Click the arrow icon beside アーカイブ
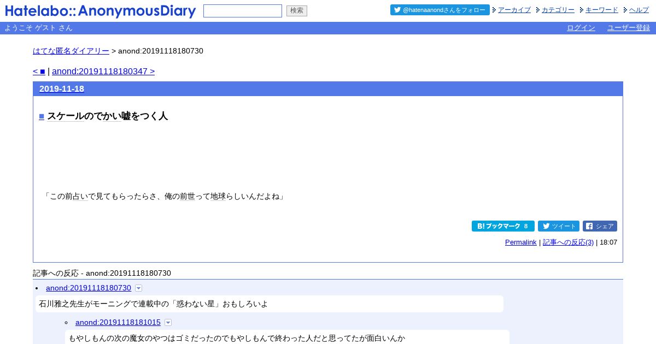Image resolution: width=656 pixels, height=344 pixels. [x=494, y=10]
